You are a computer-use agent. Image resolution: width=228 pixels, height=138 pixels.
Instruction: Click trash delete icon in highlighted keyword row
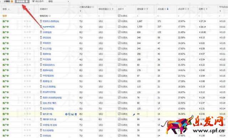coord(76,114)
